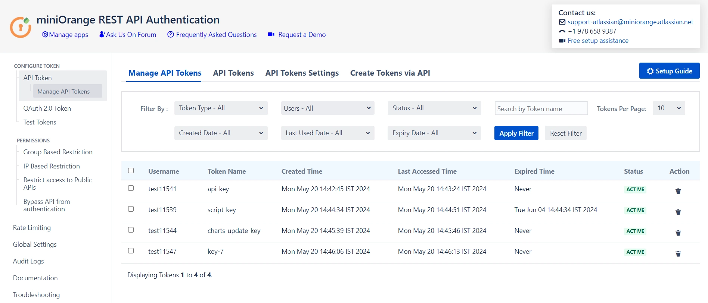Change the Tokens Per Page dropdown
Screen dimensions: 708x303
(x=669, y=108)
